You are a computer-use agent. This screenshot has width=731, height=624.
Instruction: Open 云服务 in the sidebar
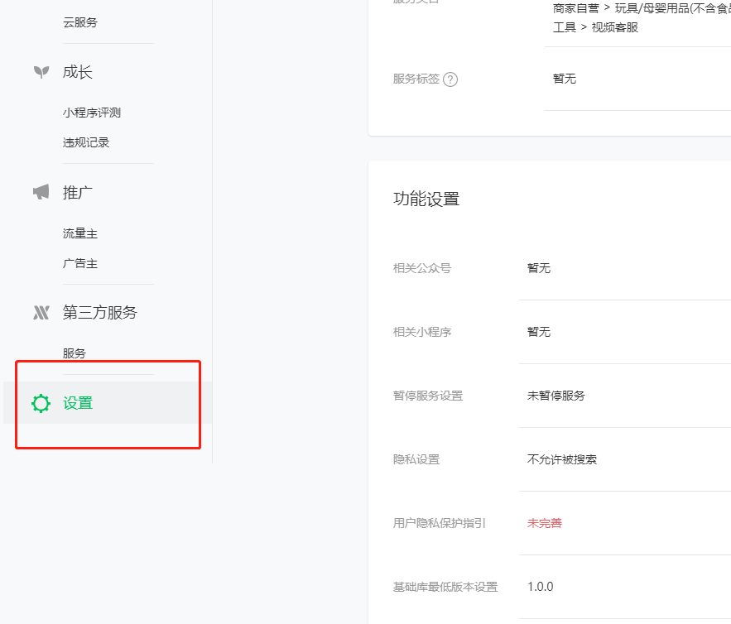(x=79, y=22)
